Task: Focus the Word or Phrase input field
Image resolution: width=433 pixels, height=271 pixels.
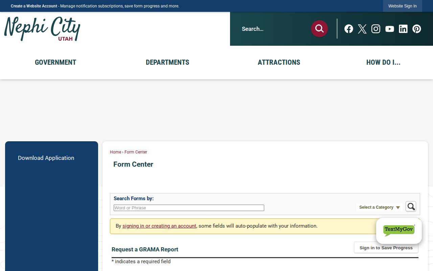Action: (x=189, y=208)
